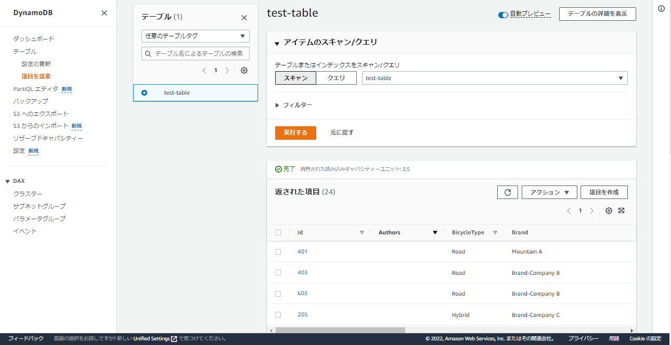Open Reserved capacity sidebar item

(48, 139)
